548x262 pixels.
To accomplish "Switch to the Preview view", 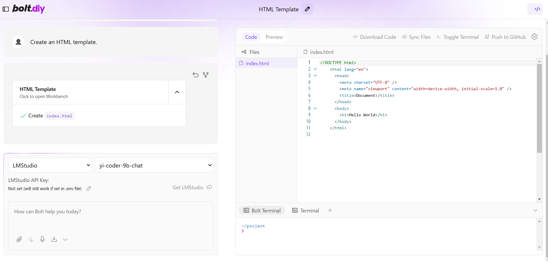I will point(274,37).
